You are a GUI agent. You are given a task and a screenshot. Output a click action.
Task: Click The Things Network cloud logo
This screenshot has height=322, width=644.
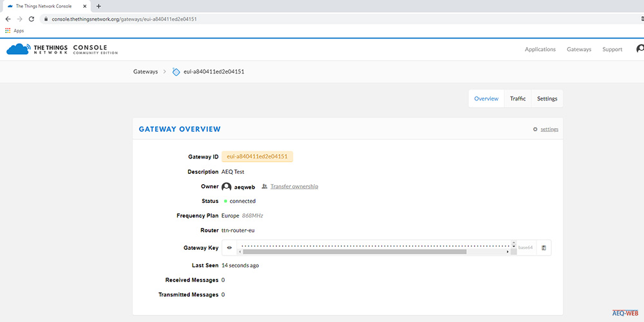[19, 49]
